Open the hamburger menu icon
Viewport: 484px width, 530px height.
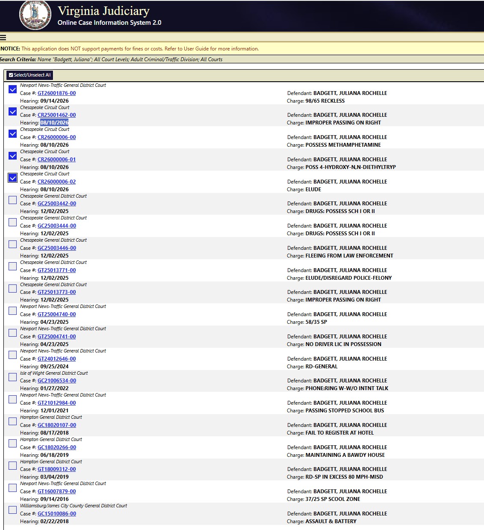(3, 37)
